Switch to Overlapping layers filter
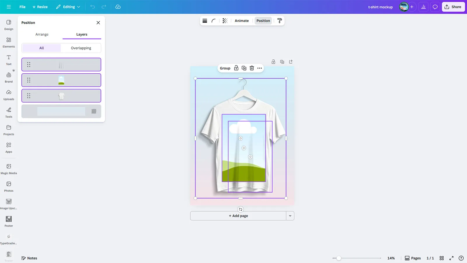Screen dimensions: 467x263 [81, 48]
